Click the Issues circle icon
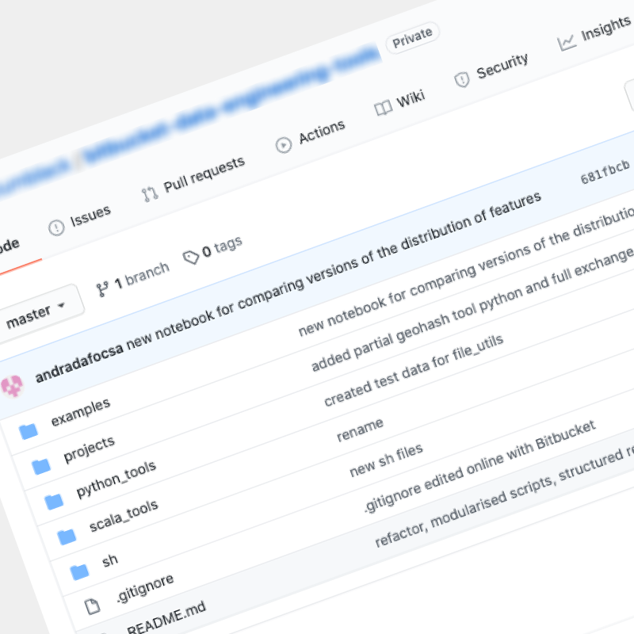 point(56,228)
